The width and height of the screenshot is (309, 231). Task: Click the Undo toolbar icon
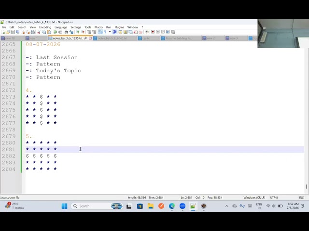(x=55, y=32)
